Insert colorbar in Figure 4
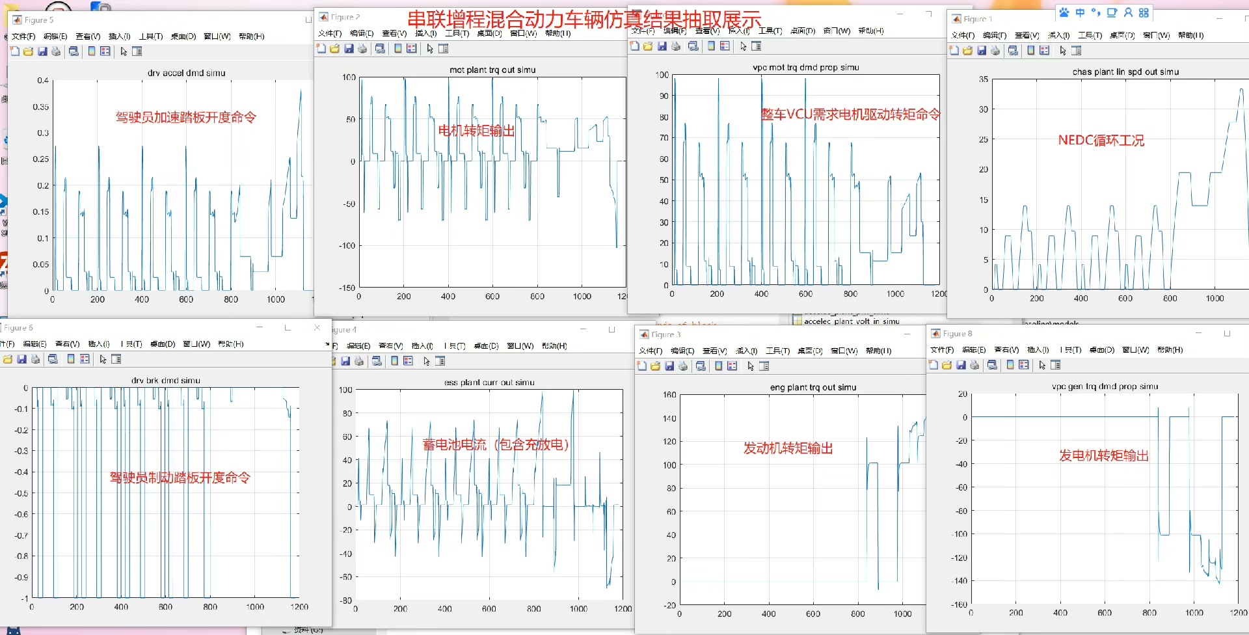 coord(394,361)
